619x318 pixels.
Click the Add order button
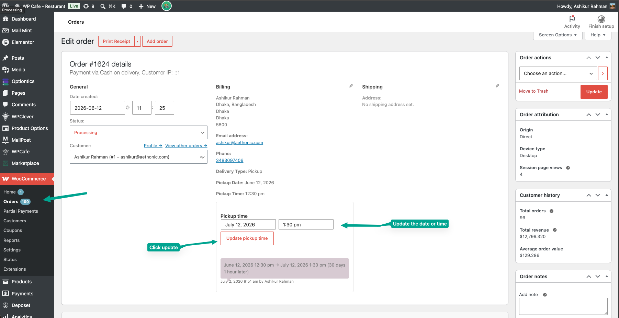pos(157,41)
